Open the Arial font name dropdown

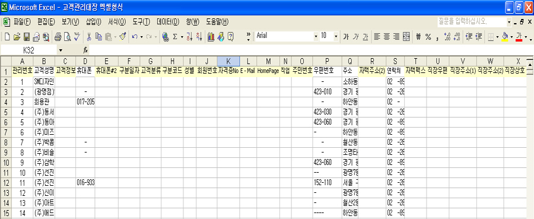316,36
